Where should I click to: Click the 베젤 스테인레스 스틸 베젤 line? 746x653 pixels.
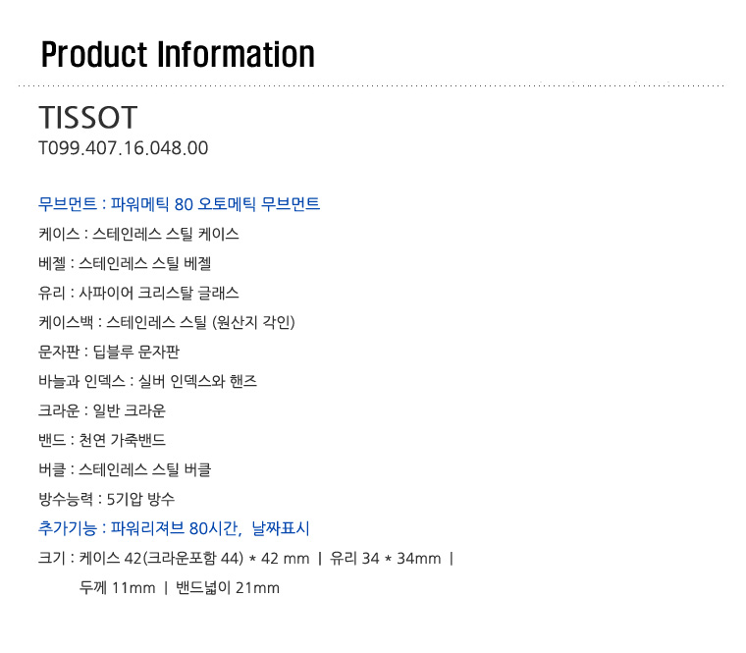125,263
